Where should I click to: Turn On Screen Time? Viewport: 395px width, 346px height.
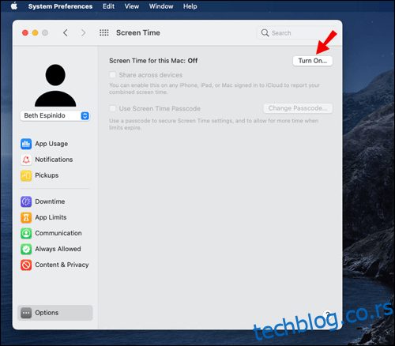click(313, 61)
